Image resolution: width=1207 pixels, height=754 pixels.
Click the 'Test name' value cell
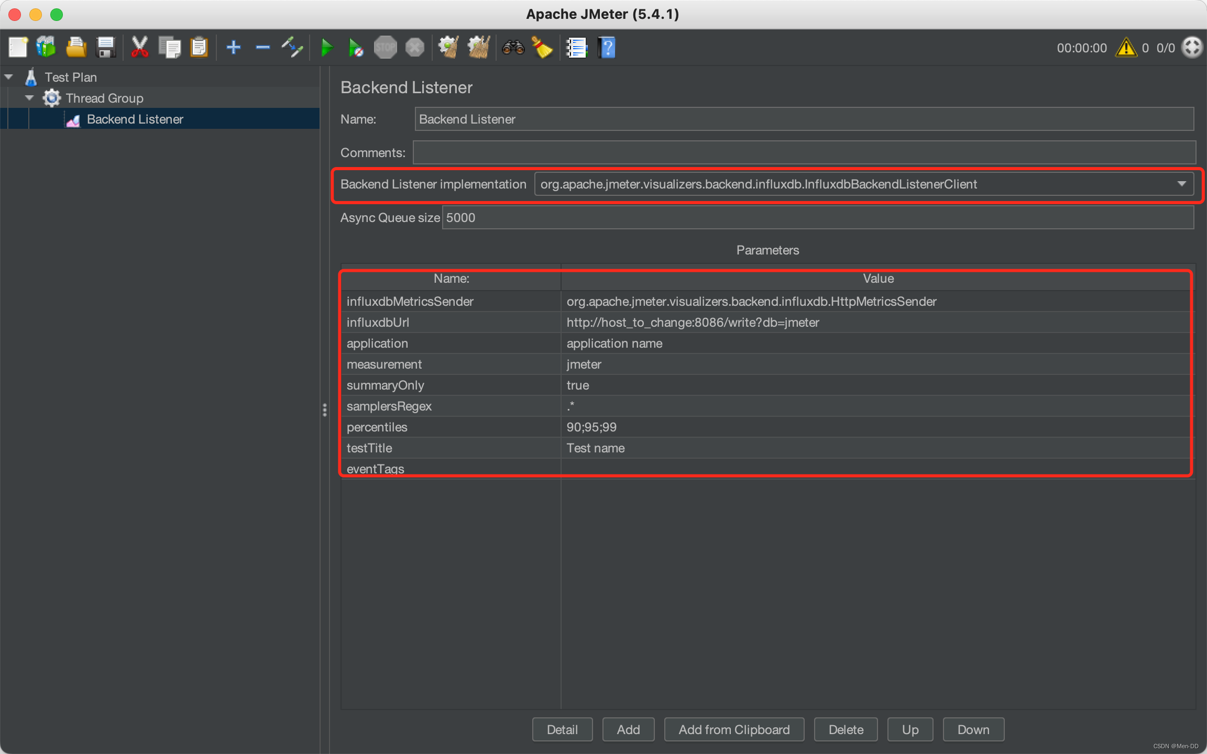point(878,448)
